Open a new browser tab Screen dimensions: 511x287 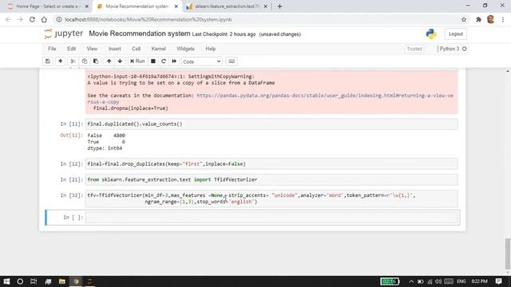pyautogui.click(x=279, y=6)
